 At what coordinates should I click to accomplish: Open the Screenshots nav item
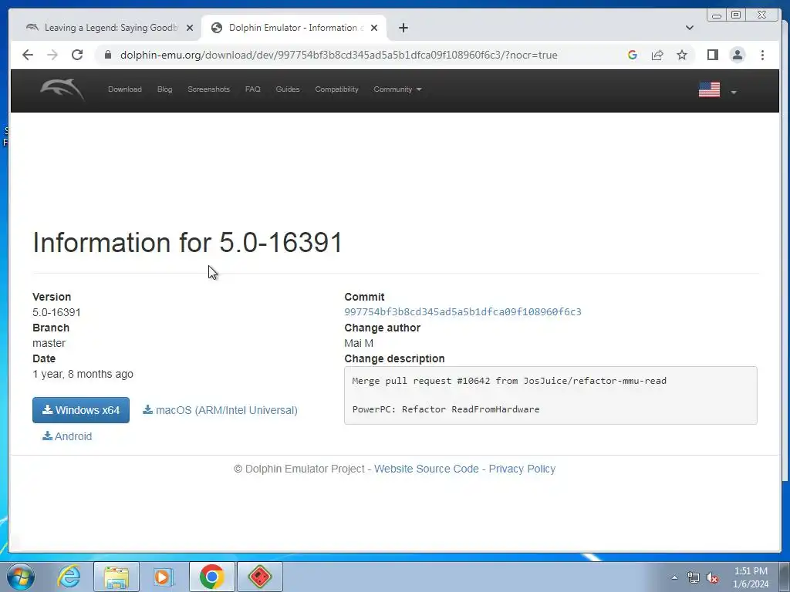pos(208,89)
